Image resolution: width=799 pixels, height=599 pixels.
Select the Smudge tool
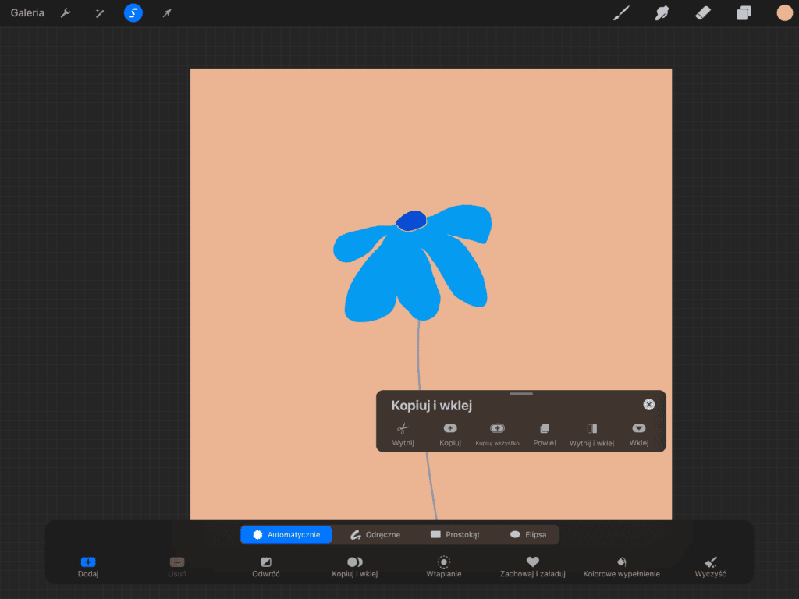click(x=662, y=12)
